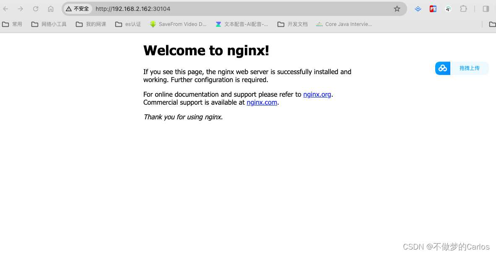Click the 拖拽上传 upload button
This screenshot has width=496, height=255.
[470, 68]
